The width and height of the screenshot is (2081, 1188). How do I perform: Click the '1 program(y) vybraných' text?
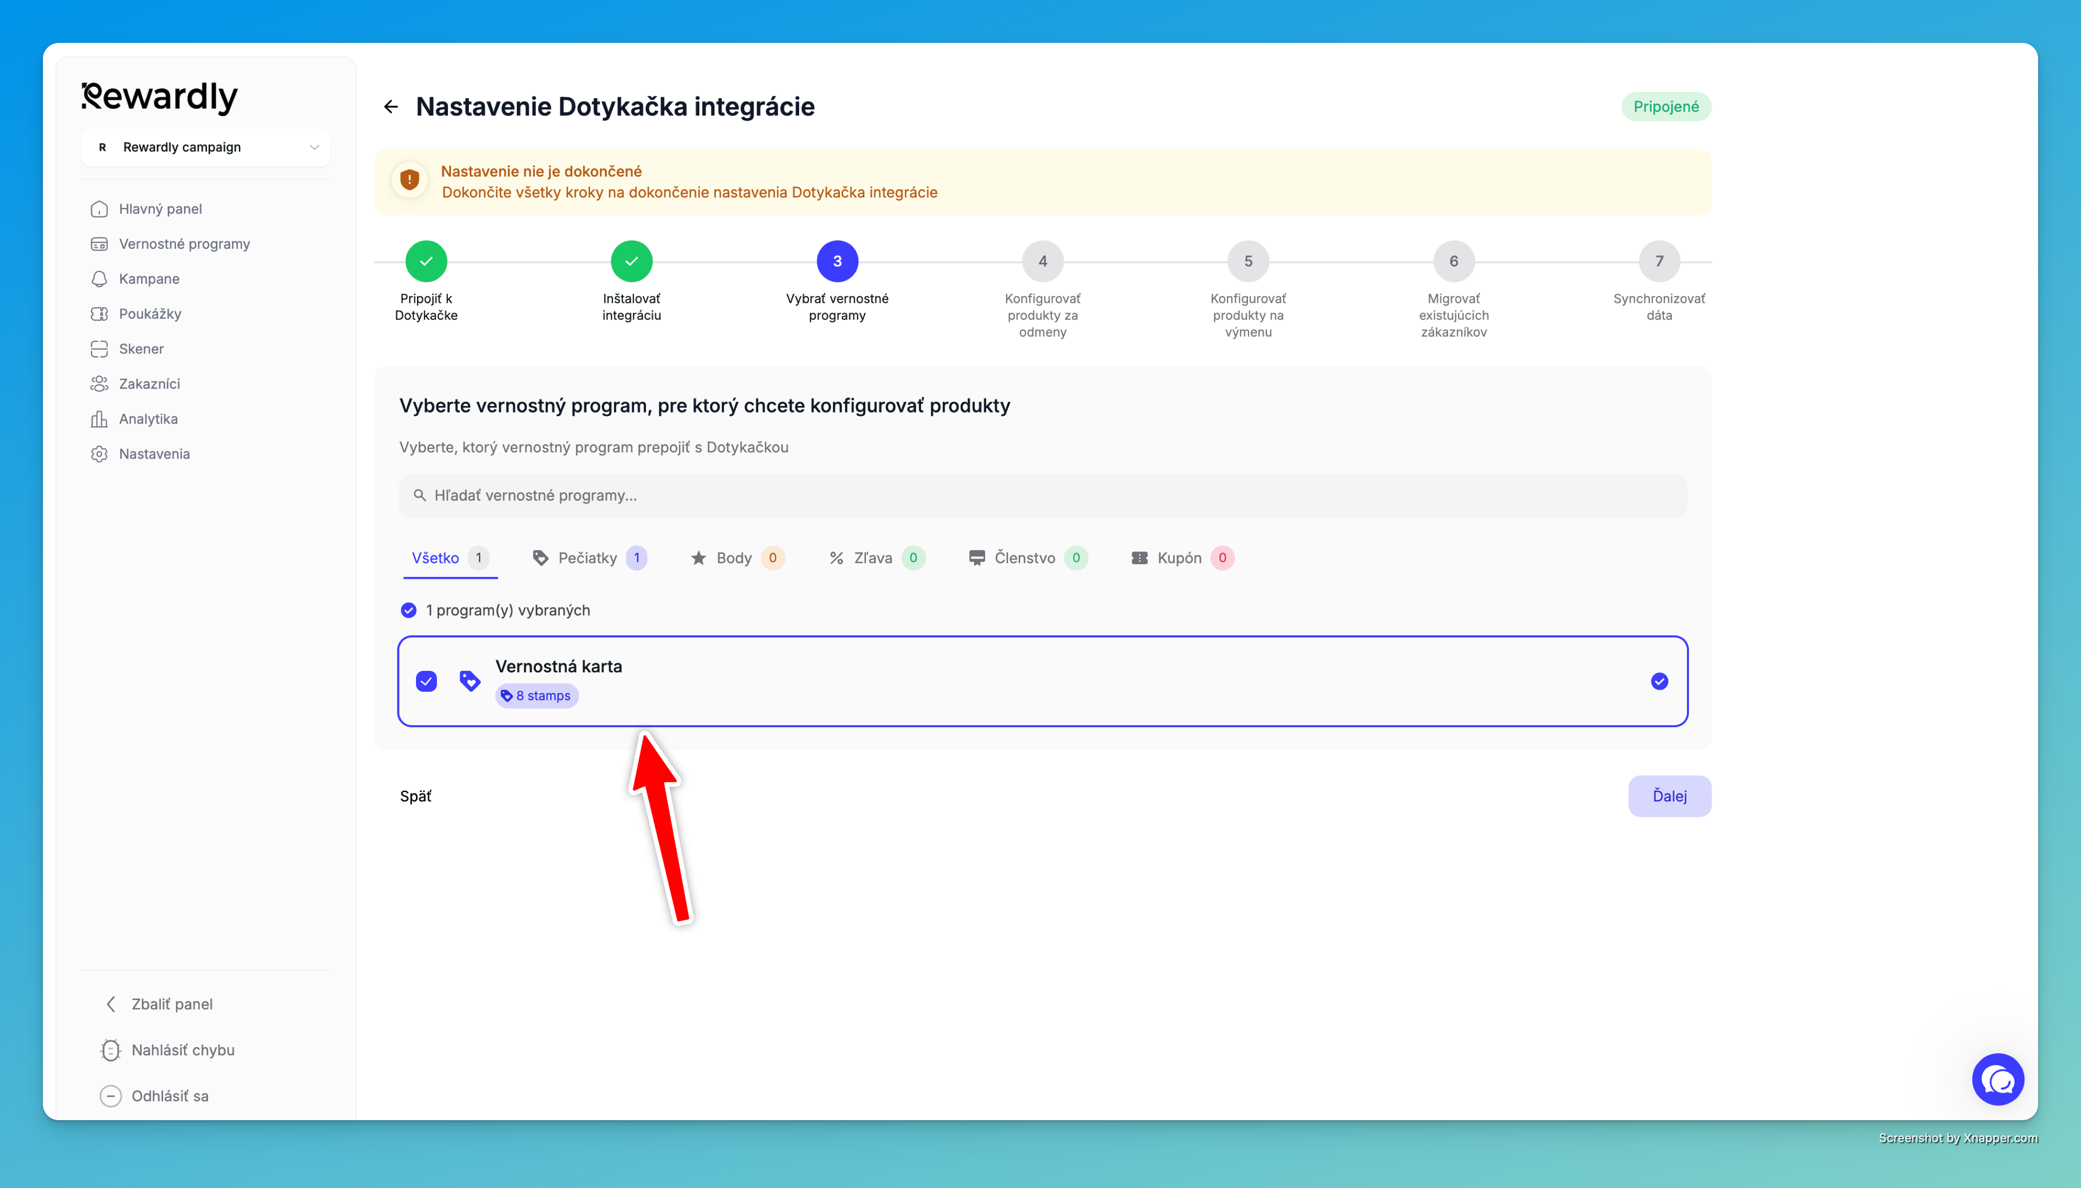point(507,611)
